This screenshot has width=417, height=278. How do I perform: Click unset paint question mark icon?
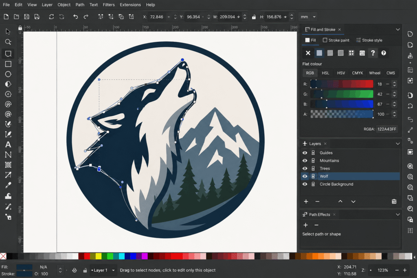coord(373,53)
